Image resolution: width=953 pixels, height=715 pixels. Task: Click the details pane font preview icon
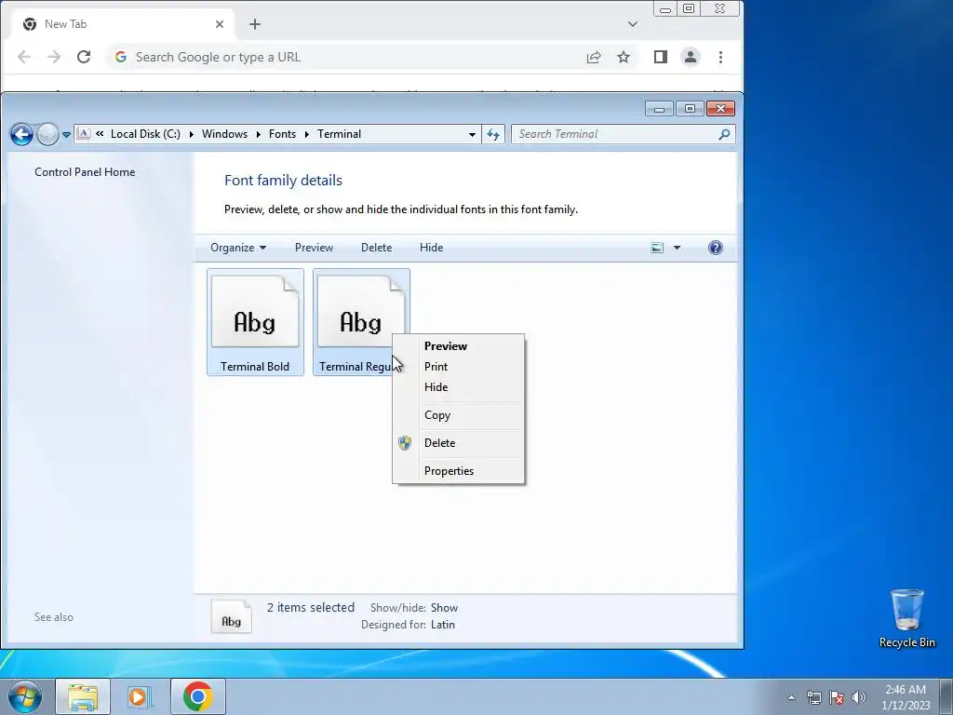coord(231,616)
